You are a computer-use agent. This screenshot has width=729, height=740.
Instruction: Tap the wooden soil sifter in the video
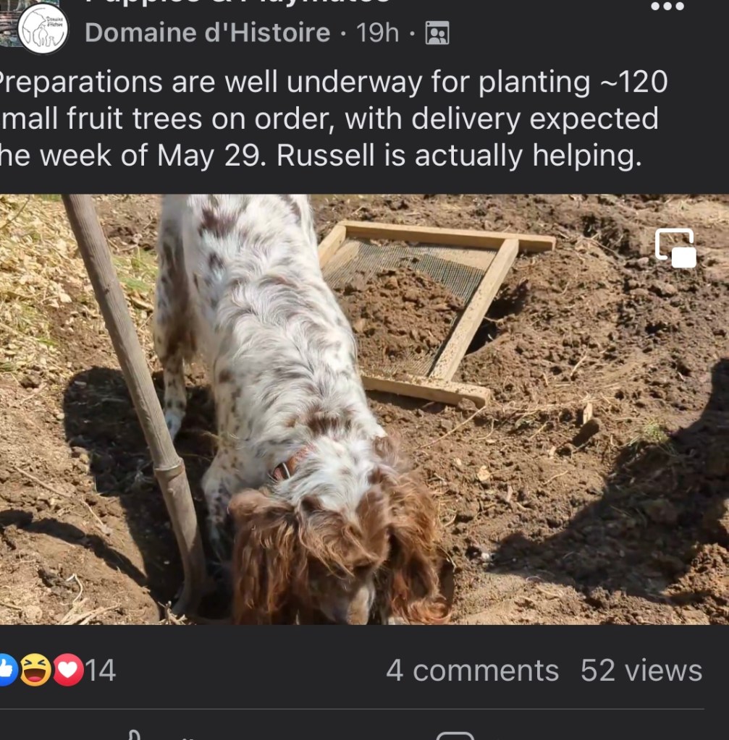[x=434, y=304]
